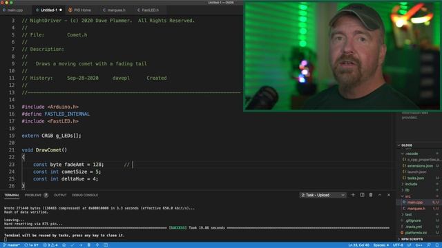This screenshot has height=248, width=442.
Task: Select the TERMINAL panel tab
Action: pos(12,195)
